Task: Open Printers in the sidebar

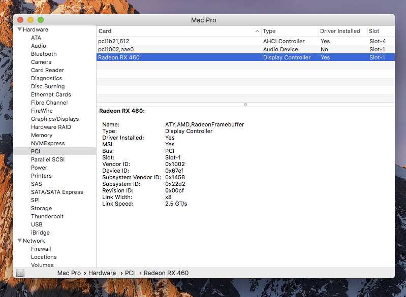Action: click(x=42, y=176)
